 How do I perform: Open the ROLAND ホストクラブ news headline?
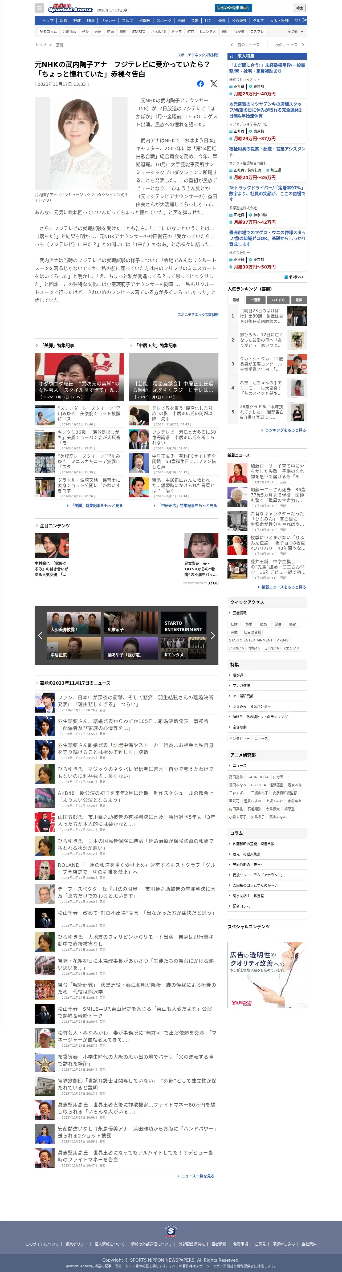(x=137, y=869)
